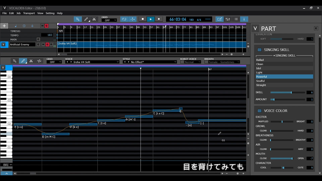
Task: Toggle global mute M in track header
Action: (42, 26)
